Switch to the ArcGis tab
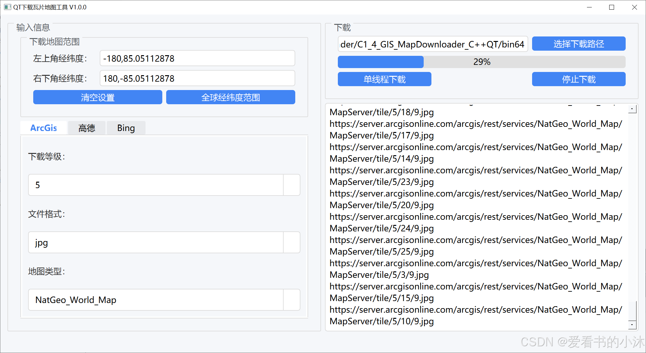This screenshot has width=646, height=353. (44, 128)
